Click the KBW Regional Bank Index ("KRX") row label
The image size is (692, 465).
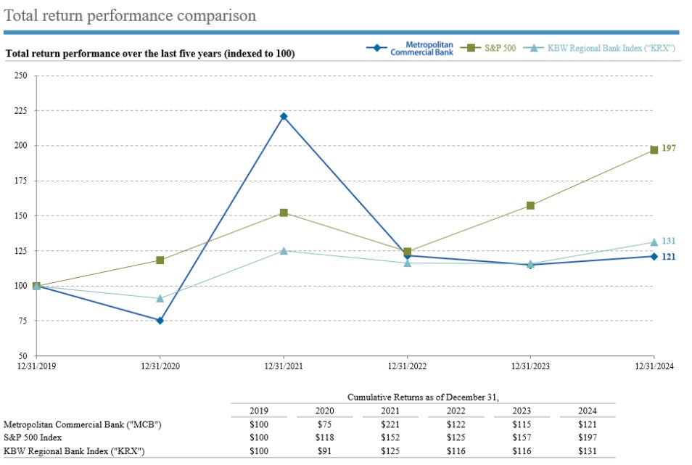74,451
